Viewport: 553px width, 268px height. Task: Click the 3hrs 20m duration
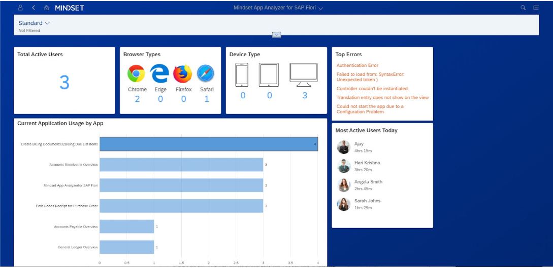click(363, 170)
